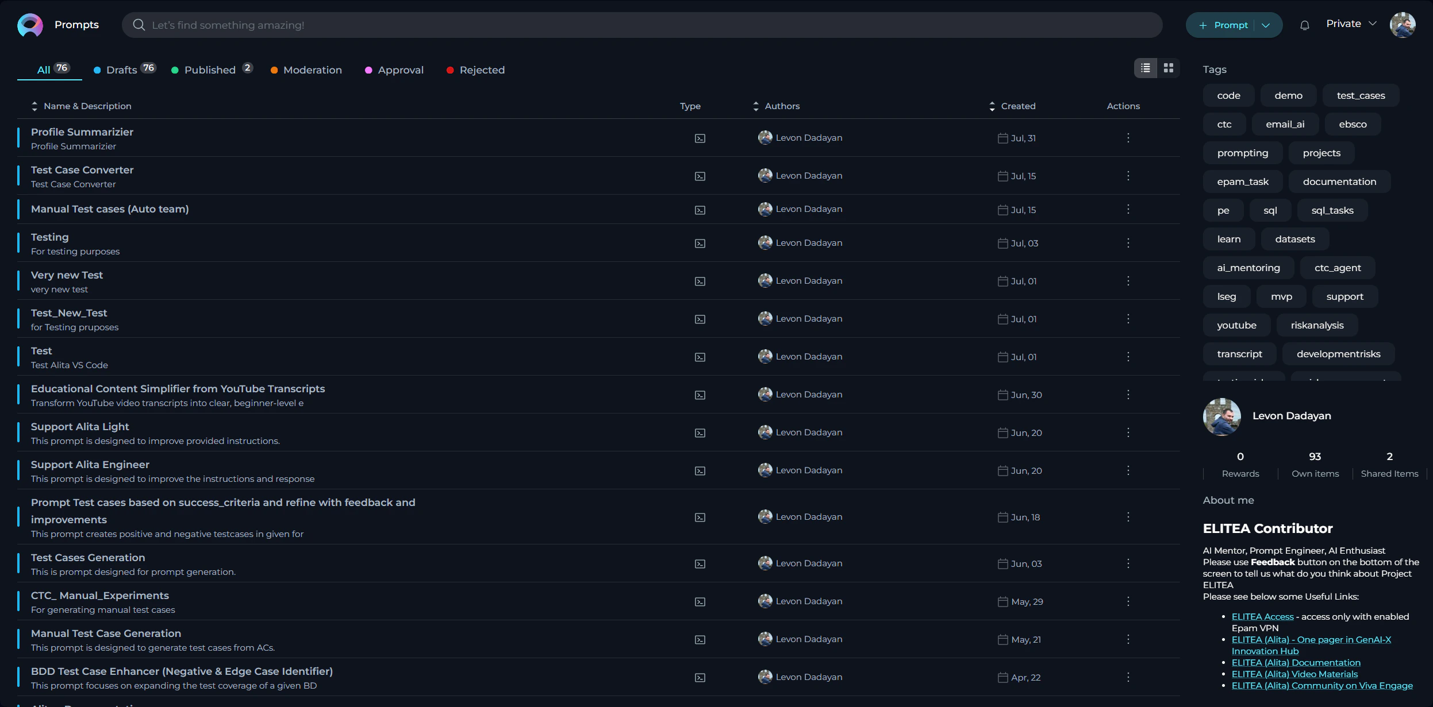Image resolution: width=1433 pixels, height=707 pixels.
Task: Click Levon Dadayan's author avatar on Testing row
Action: pos(765,242)
